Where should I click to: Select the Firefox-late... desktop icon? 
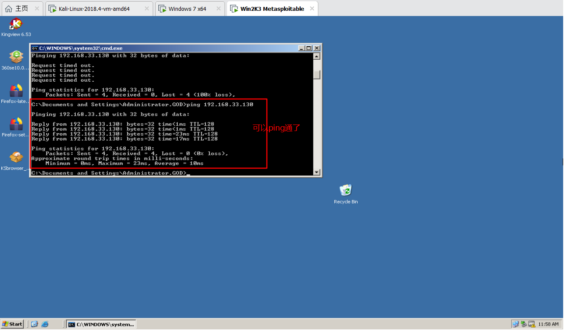click(x=16, y=91)
